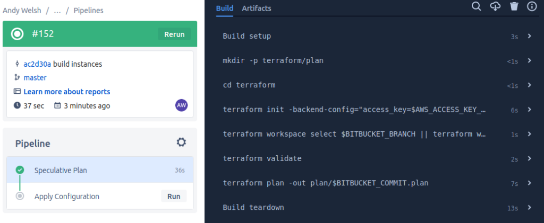Go to Pipelines breadcrumb
This screenshot has height=223, width=544.
89,11
